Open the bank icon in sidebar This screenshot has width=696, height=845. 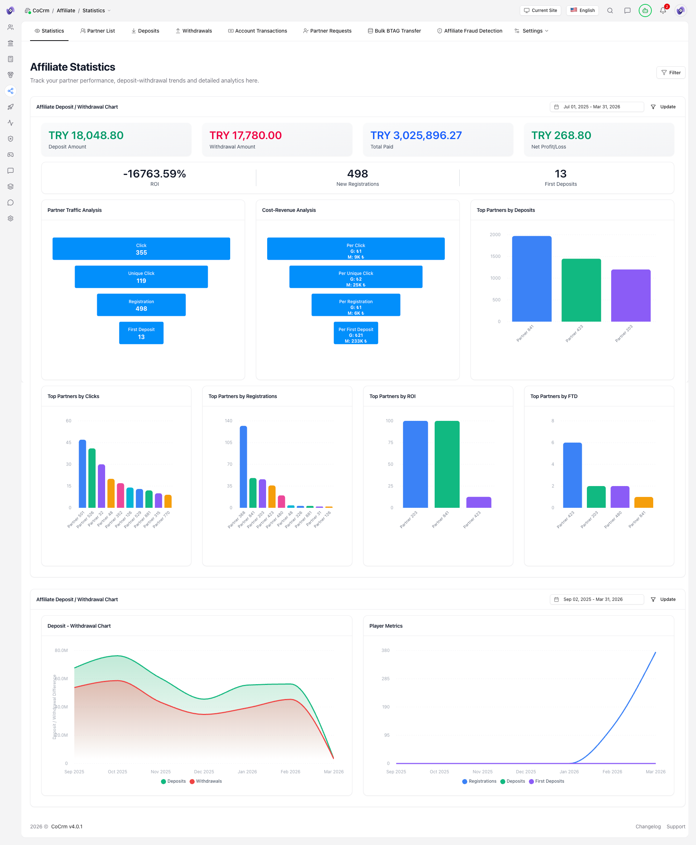(x=11, y=43)
